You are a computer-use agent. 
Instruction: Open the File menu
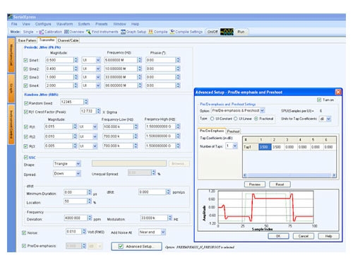(14, 24)
